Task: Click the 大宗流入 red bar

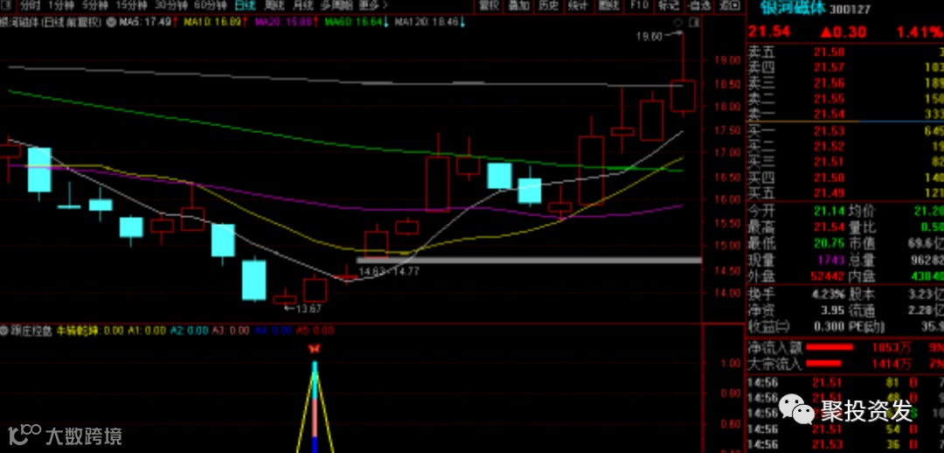Action: pyautogui.click(x=823, y=364)
